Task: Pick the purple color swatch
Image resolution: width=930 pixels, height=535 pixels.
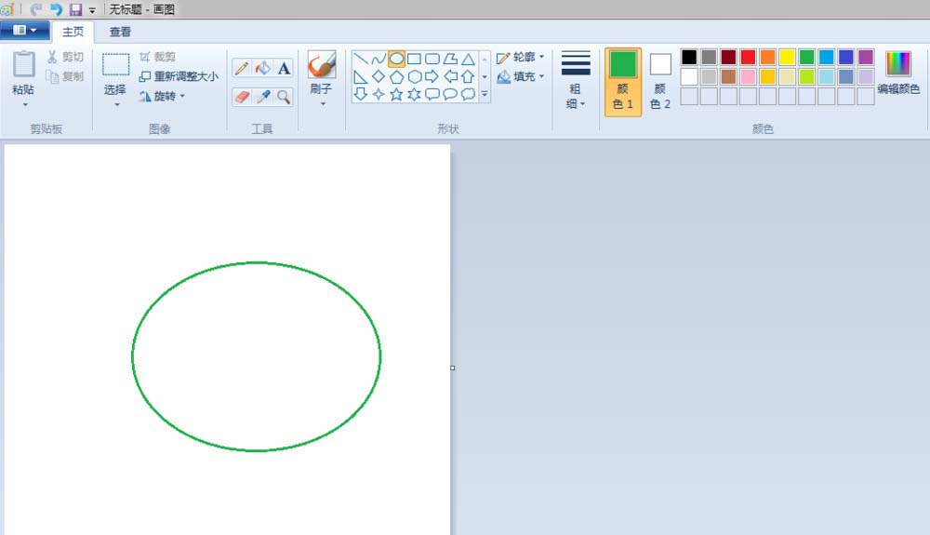Action: (865, 57)
